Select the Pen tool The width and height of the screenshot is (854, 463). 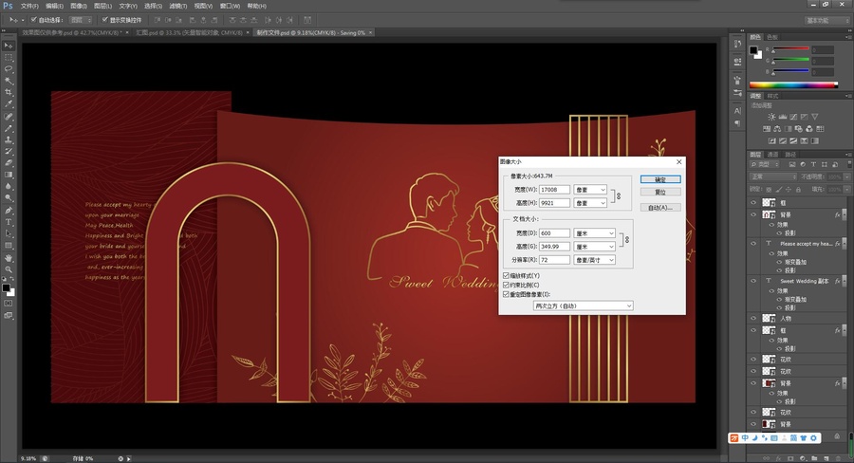point(9,211)
